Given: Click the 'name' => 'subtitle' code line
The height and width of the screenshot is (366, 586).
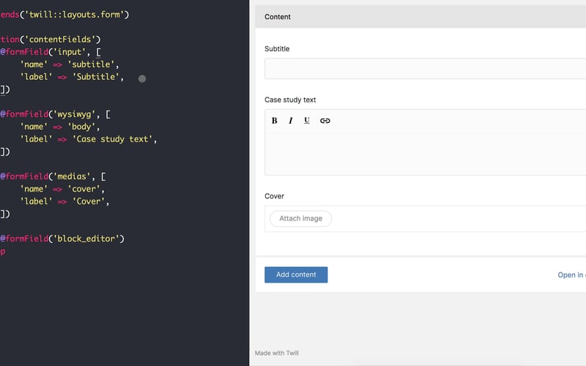Looking at the screenshot, I should [70, 64].
